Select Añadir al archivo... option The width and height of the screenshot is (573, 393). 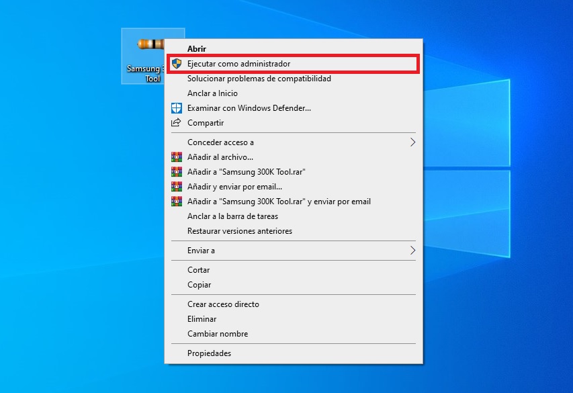[294, 157]
